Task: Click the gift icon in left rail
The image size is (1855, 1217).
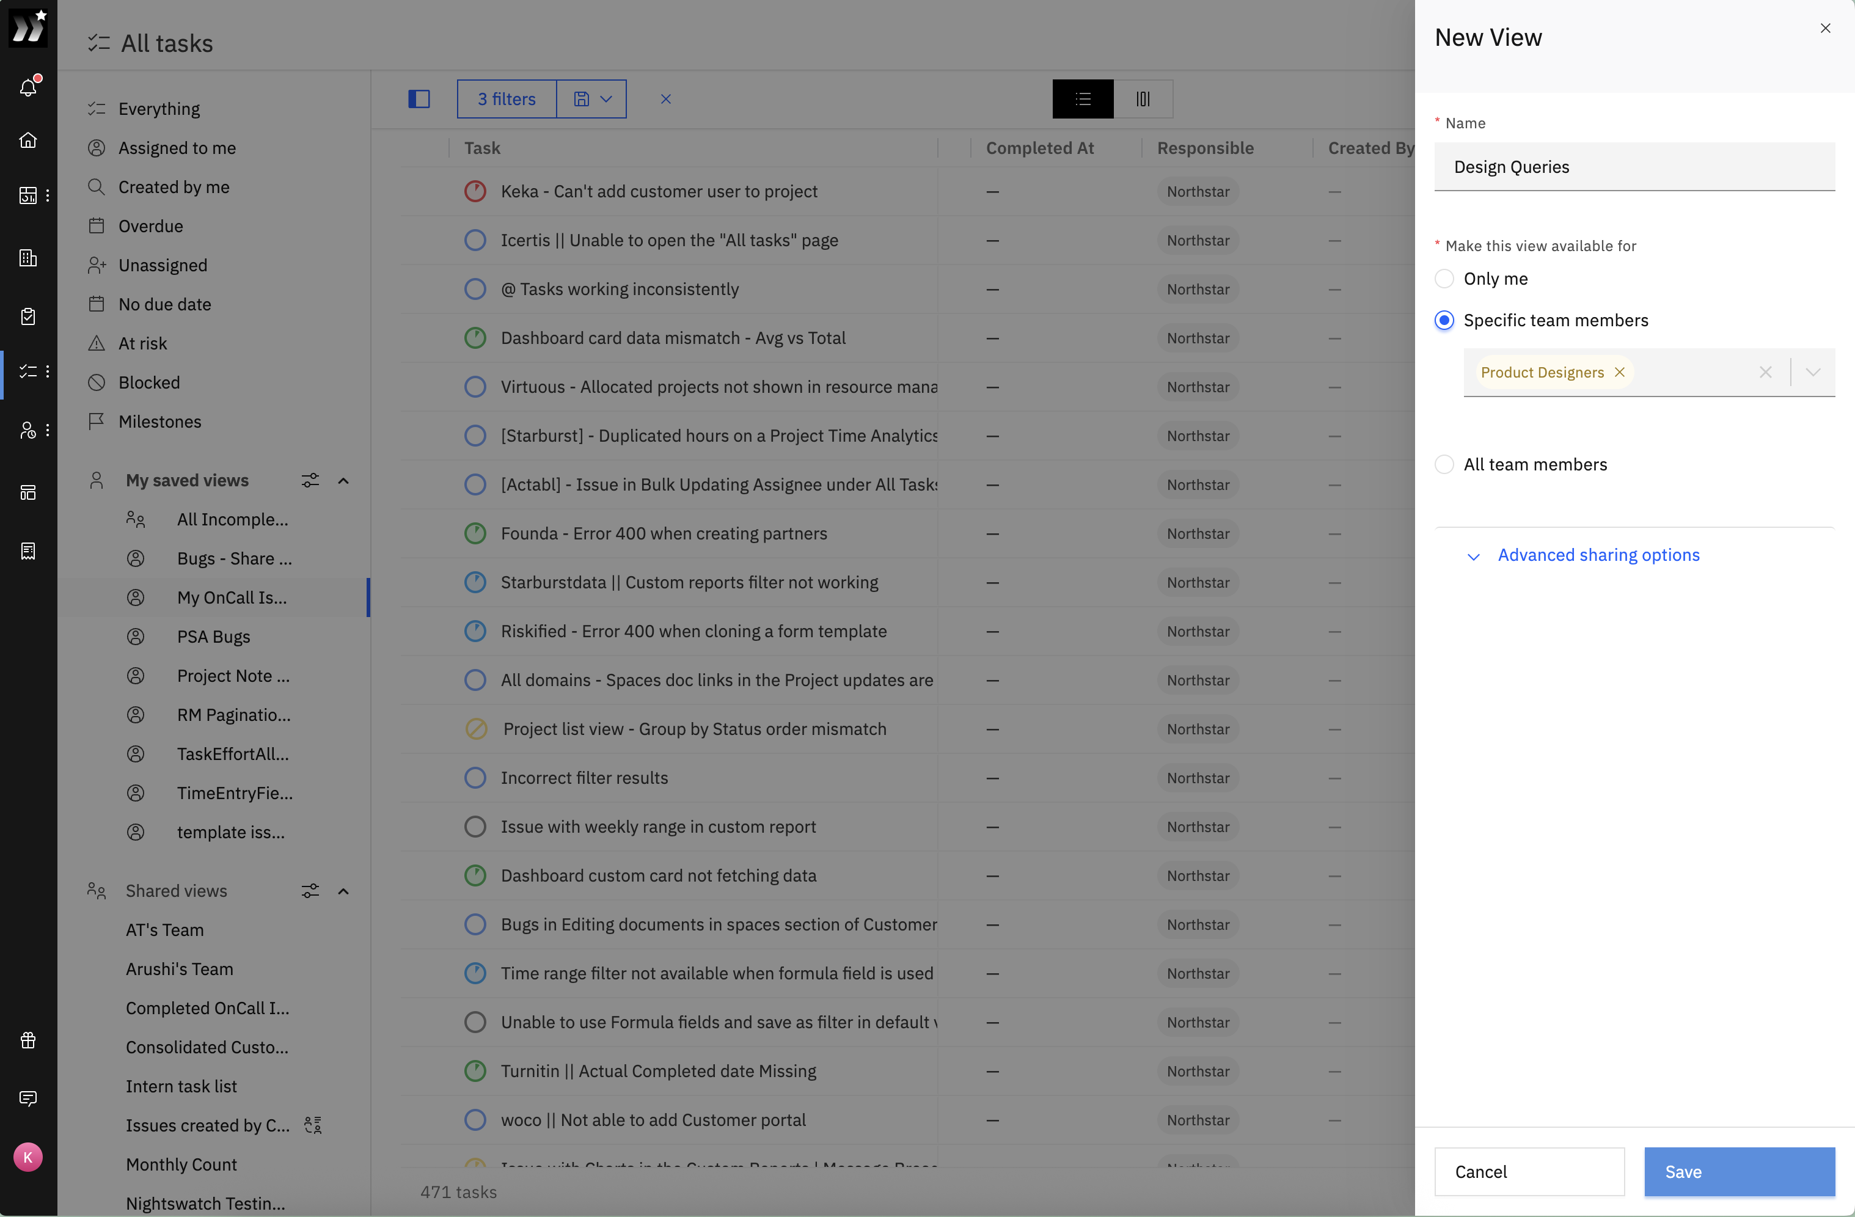Action: [28, 1040]
